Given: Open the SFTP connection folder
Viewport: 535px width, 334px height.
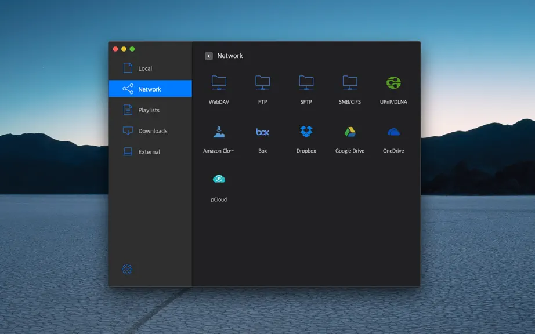Looking at the screenshot, I should coord(306,82).
